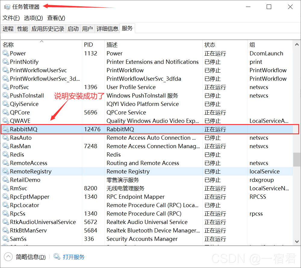Image resolution: width=301 pixels, height=268 pixels.
Task: Click the service icon for QiyiService
Action: [5, 104]
